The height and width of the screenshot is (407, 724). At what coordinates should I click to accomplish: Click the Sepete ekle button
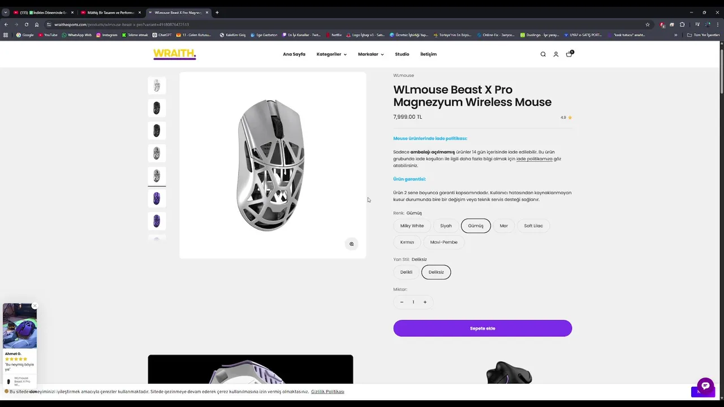482,328
